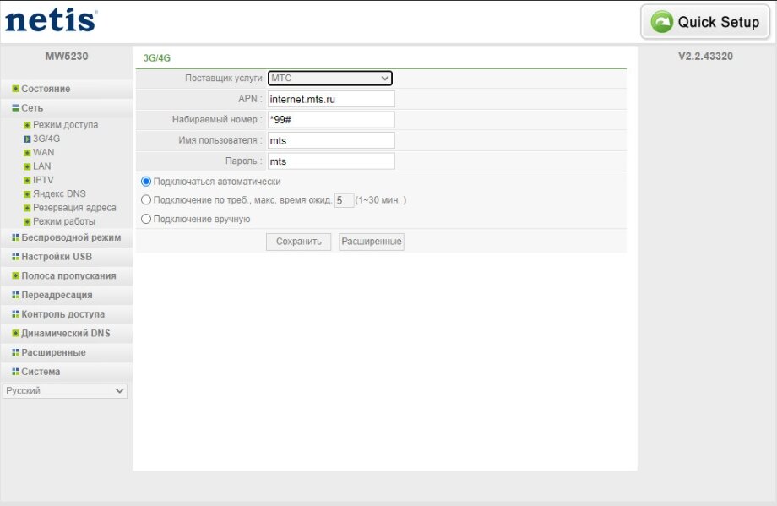Click the Quick Setup button label

coord(719,22)
